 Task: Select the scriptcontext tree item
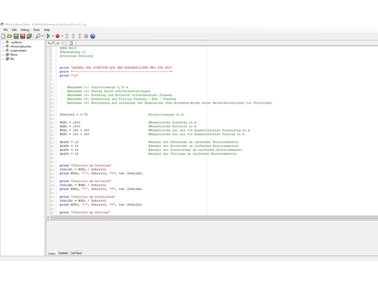(18, 51)
